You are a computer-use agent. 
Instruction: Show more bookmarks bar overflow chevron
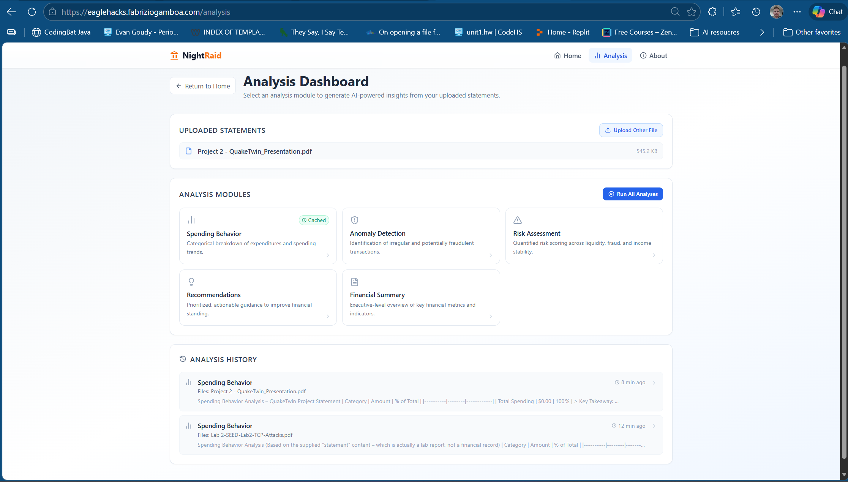point(762,32)
